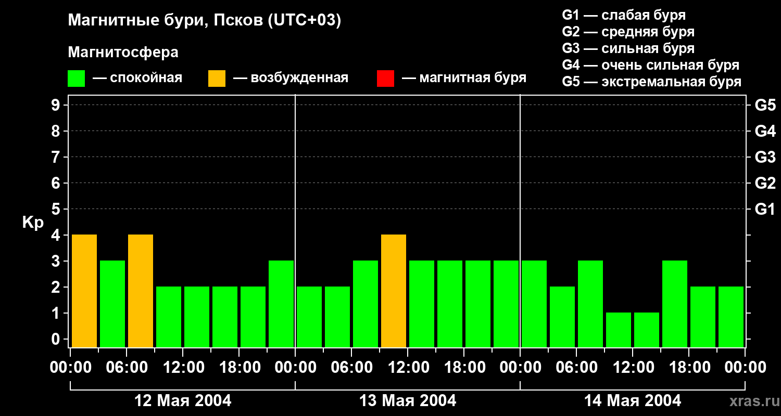Click the 'Kp' axis label
Image resolution: width=781 pixels, height=416 pixels.
pos(33,223)
